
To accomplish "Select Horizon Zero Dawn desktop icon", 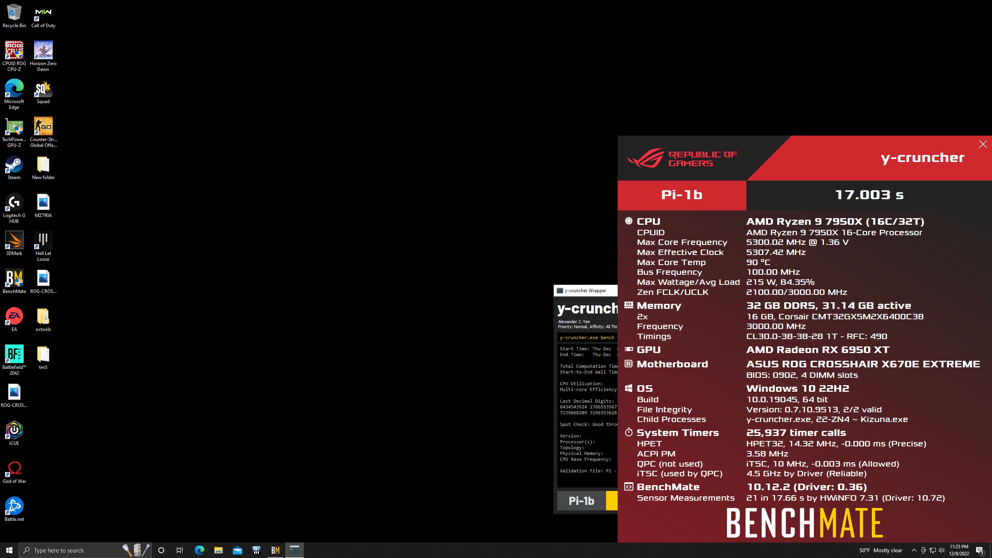I will coord(43,56).
